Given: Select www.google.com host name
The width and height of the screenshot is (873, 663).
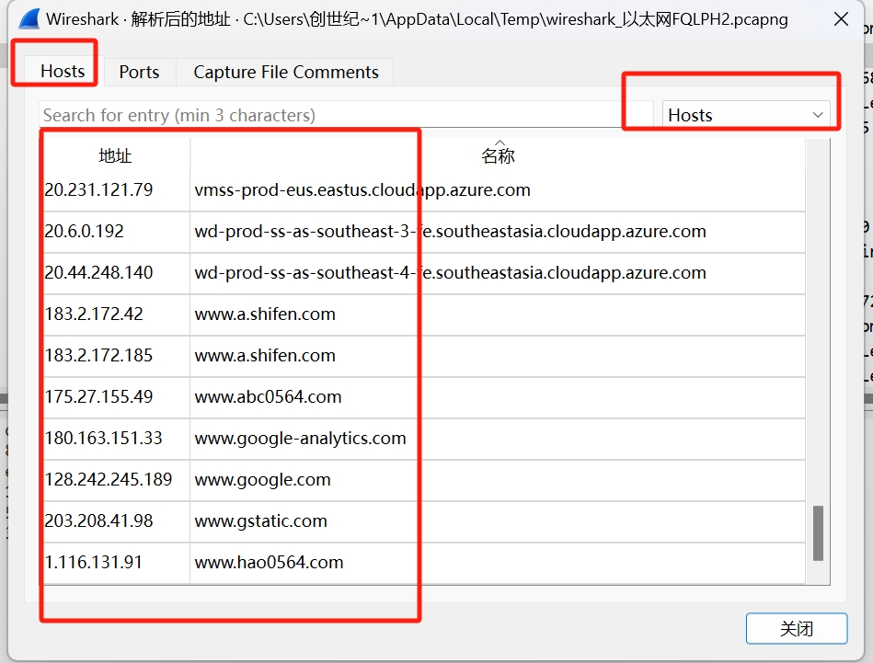Looking at the screenshot, I should tap(263, 479).
